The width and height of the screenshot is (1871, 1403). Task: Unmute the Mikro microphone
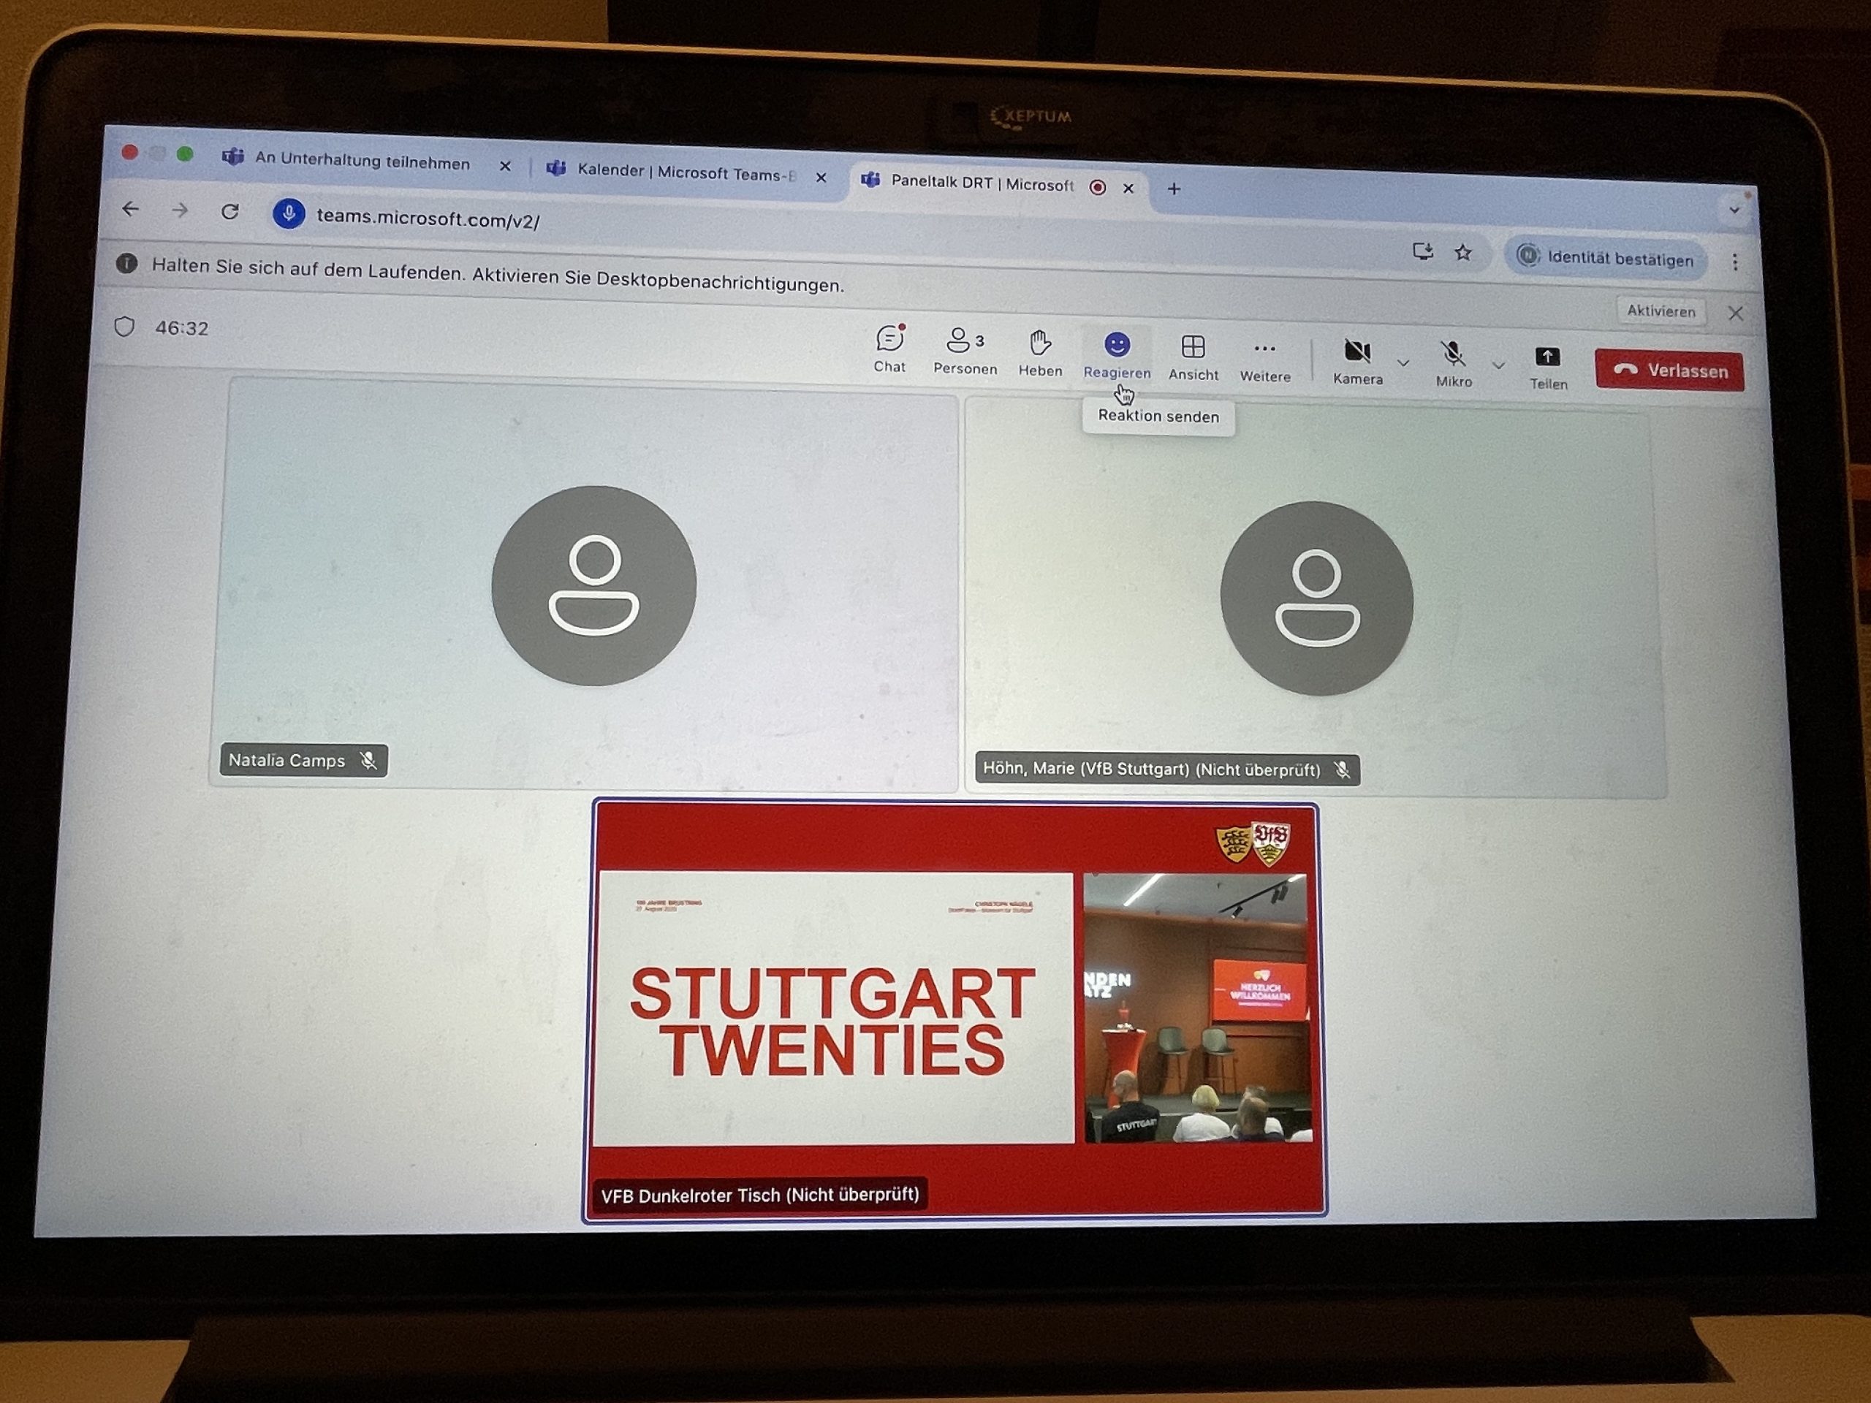pyautogui.click(x=1453, y=365)
